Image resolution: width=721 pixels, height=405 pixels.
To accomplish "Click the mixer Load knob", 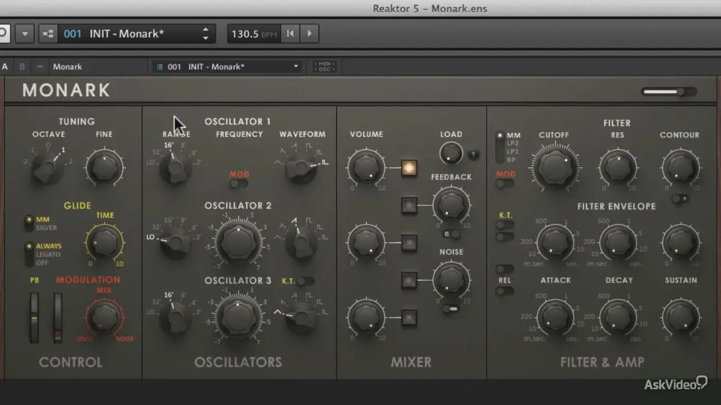I will point(451,153).
